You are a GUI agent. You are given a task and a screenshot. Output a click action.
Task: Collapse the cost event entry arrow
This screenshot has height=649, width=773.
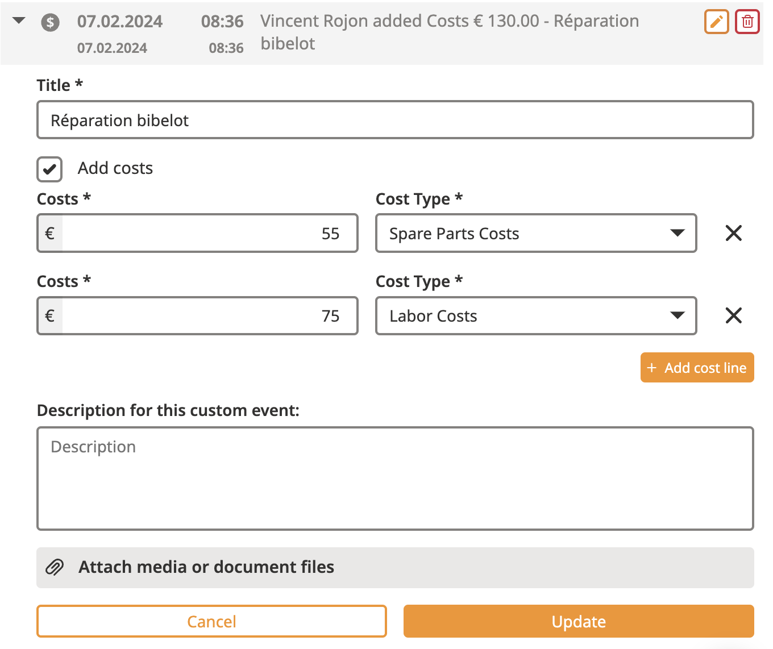[x=19, y=21]
